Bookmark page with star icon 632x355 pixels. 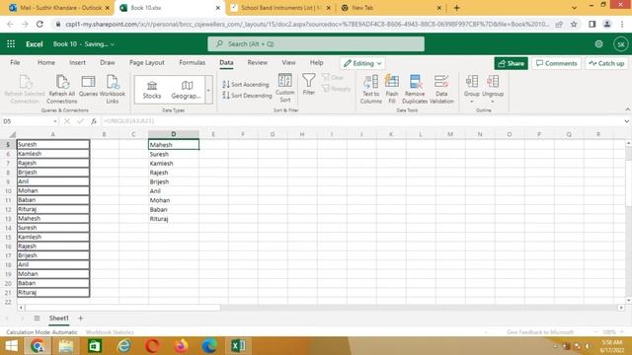[574, 24]
